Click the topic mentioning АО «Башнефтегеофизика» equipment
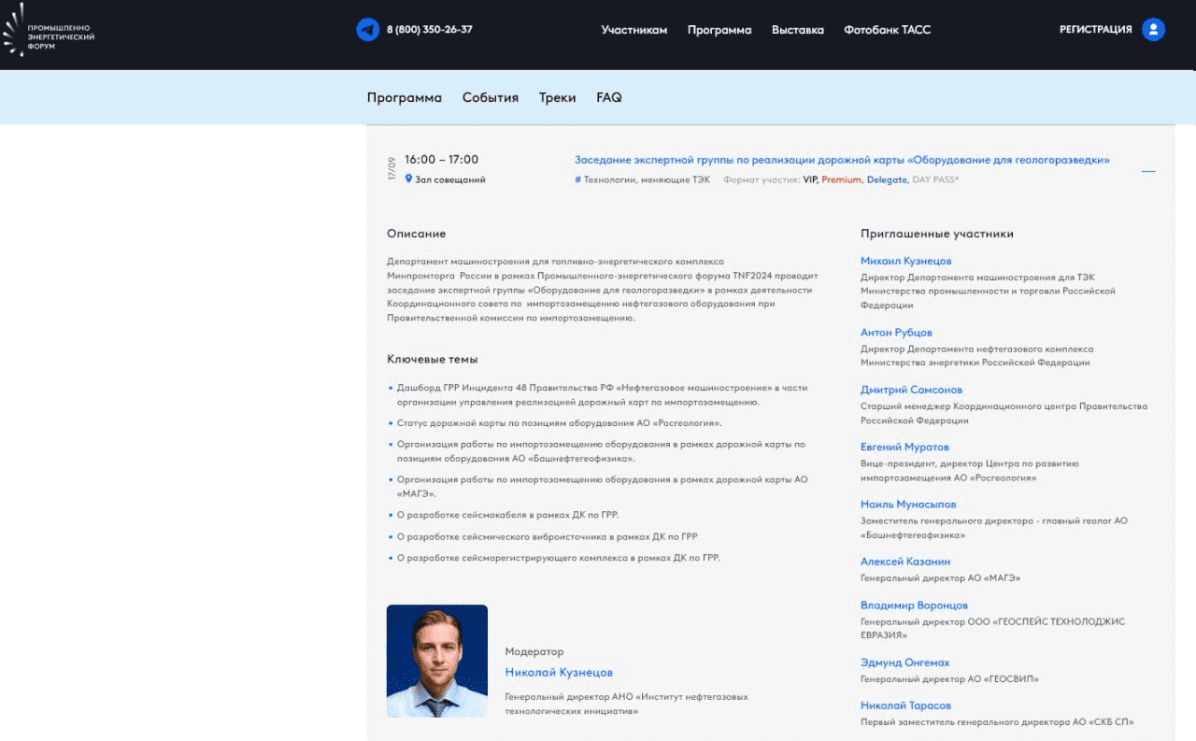1196x741 pixels. pos(601,451)
